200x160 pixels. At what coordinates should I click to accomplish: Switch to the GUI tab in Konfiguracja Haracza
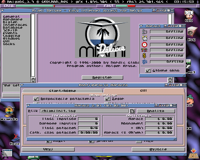pyautogui.click(x=144, y=91)
